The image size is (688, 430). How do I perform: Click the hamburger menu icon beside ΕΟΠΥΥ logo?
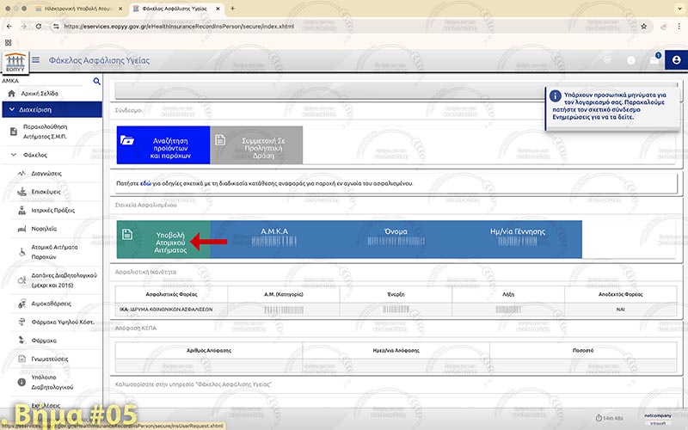35,61
